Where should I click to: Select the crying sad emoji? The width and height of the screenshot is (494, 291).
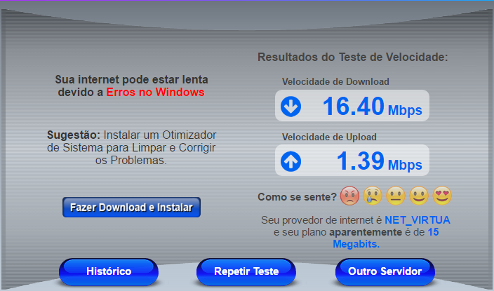373,196
